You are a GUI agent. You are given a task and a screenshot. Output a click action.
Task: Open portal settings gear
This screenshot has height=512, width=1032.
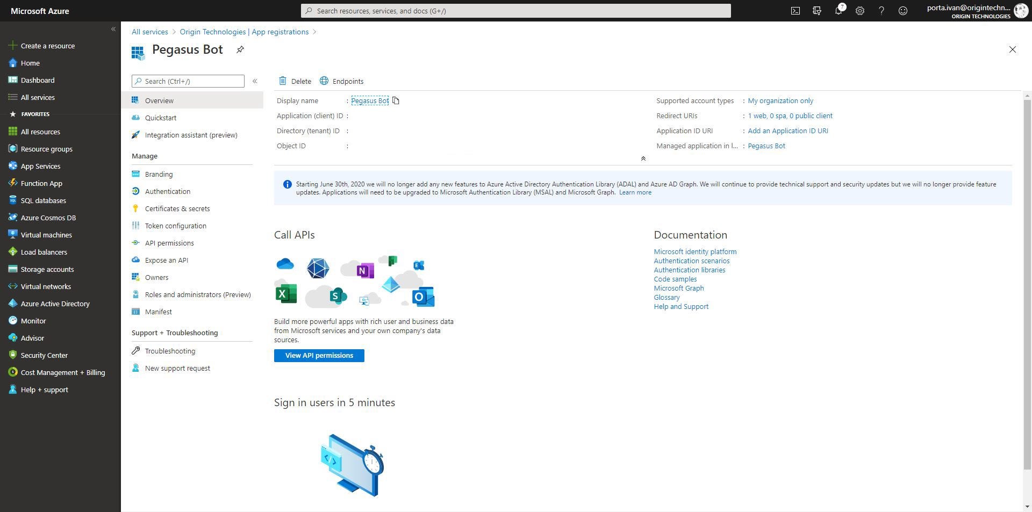[x=860, y=11]
